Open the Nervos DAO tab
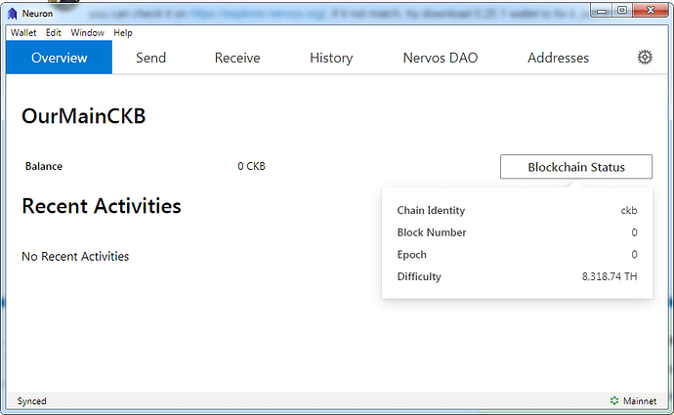Screen dimensions: 674x415 pos(441,58)
